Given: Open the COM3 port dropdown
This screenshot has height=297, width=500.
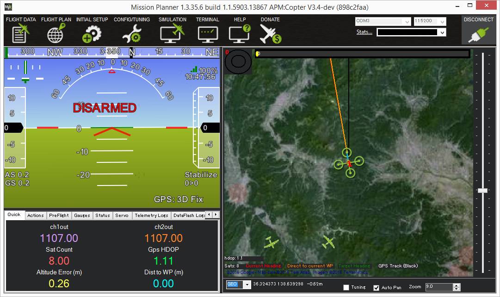Looking at the screenshot, I should 406,21.
